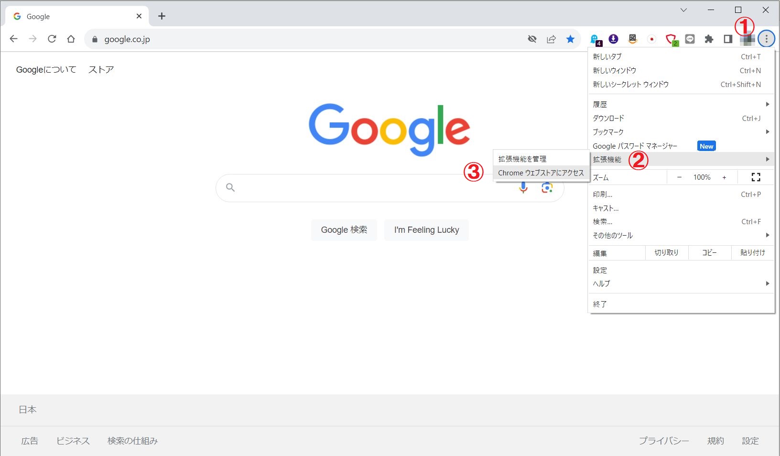Expand the その他のツール submenu

click(x=681, y=235)
